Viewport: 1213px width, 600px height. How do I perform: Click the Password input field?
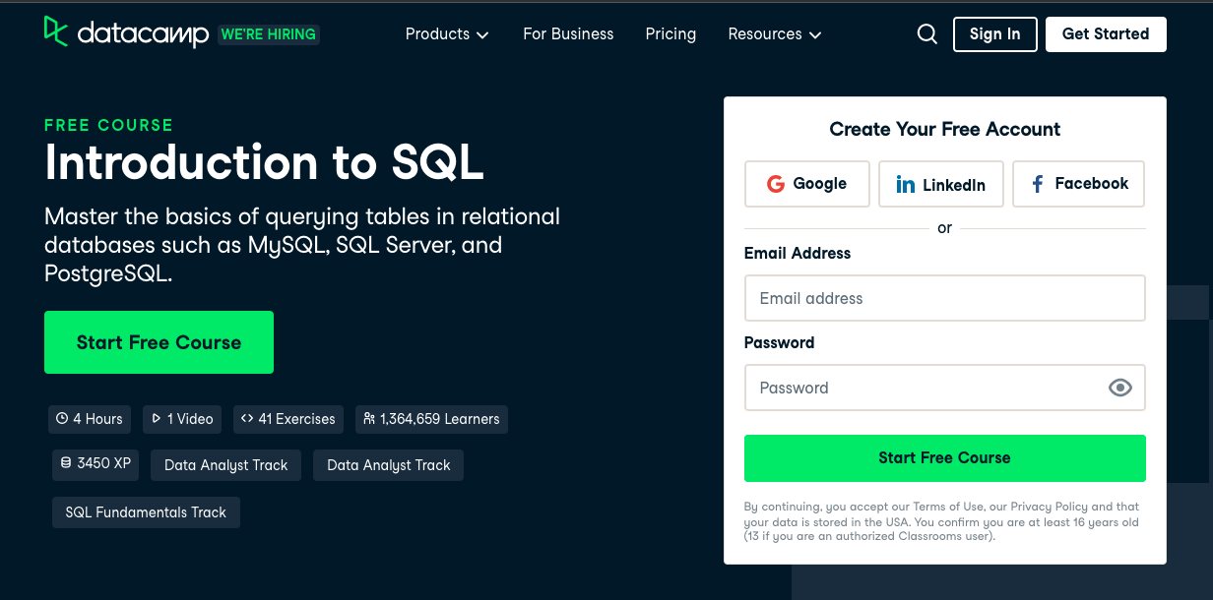point(945,388)
